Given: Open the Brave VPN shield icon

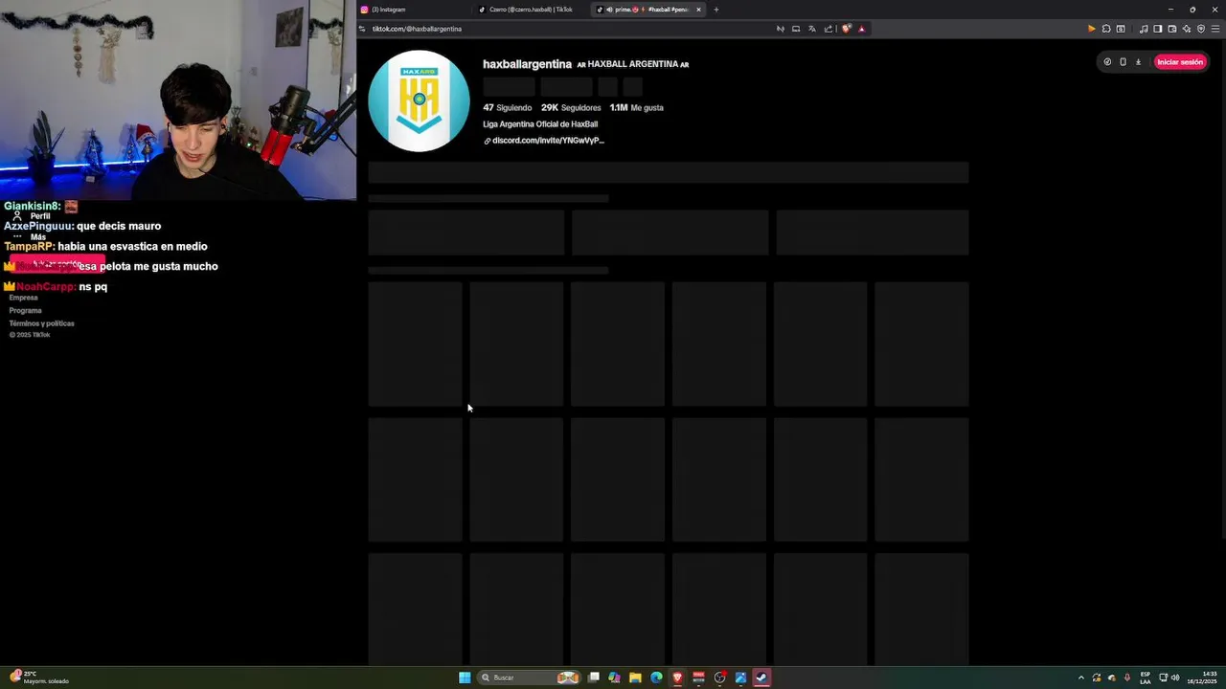Looking at the screenshot, I should [1201, 29].
